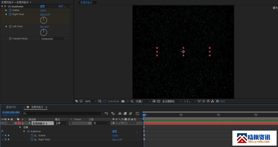Toggle fx switch beside CC Scatterize header
The height and width of the screenshot is (147, 278).
[5, 6]
